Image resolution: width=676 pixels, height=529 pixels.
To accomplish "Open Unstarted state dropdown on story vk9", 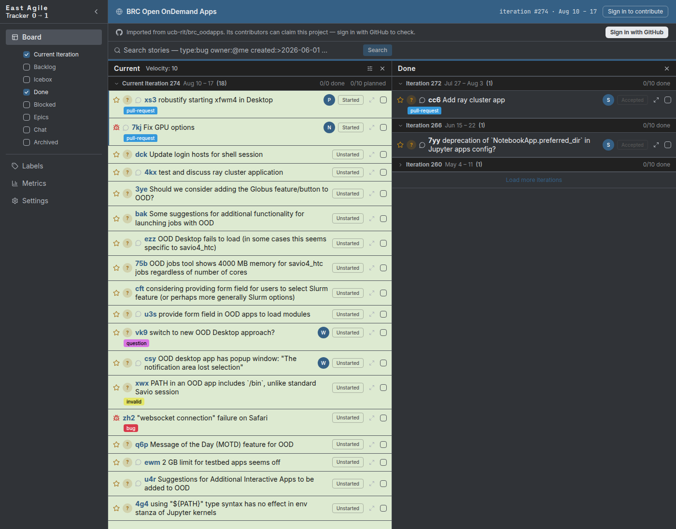I will (x=348, y=333).
